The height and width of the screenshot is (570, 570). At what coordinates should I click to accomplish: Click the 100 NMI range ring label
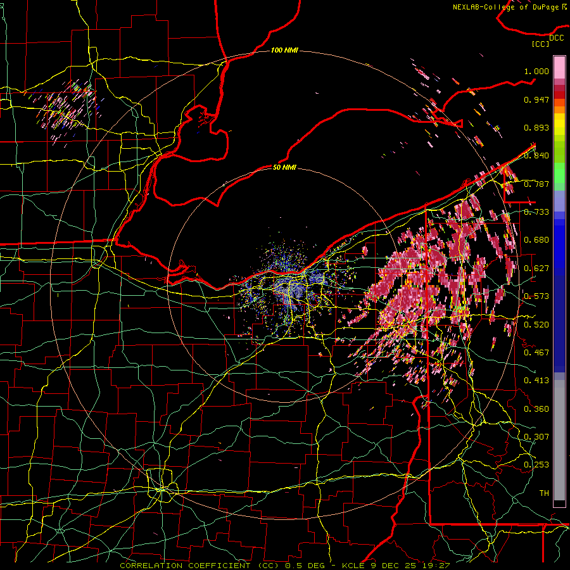point(284,50)
